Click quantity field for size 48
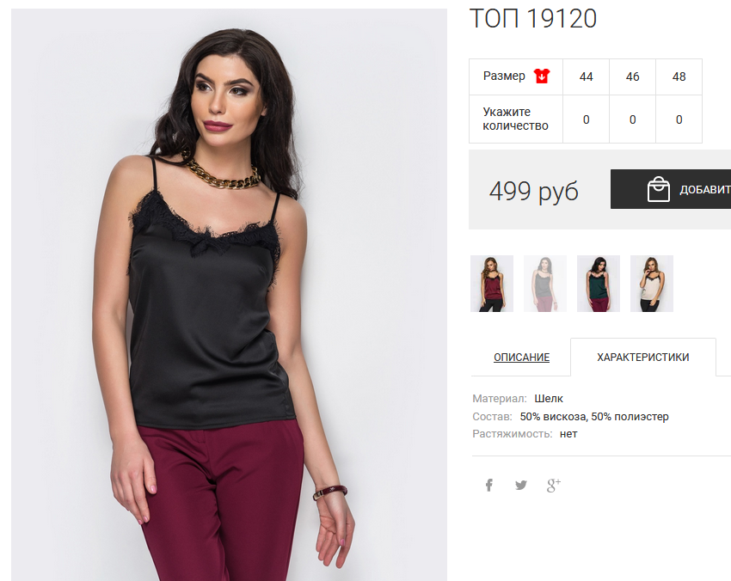Screen dimensions: 731x581 point(679,119)
